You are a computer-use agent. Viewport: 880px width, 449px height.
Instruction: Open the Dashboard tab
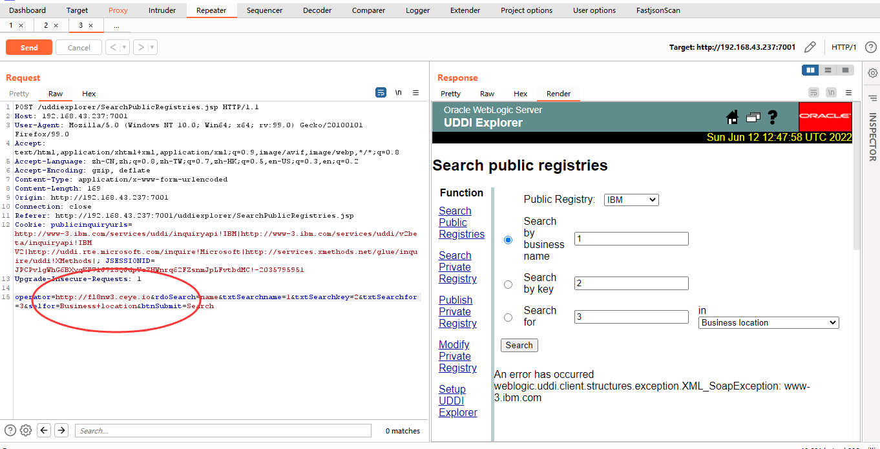pyautogui.click(x=27, y=10)
